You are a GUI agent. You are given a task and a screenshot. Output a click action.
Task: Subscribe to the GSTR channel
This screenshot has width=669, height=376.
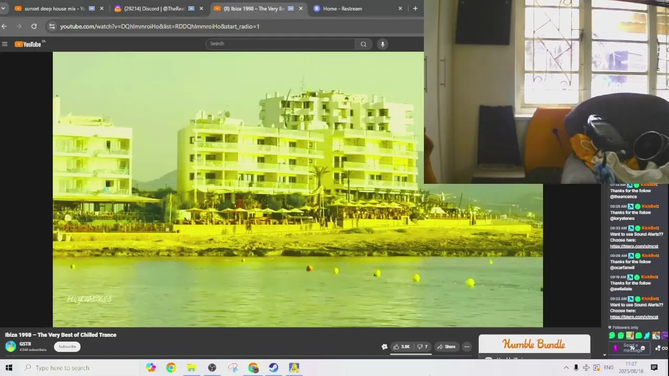pyautogui.click(x=67, y=347)
